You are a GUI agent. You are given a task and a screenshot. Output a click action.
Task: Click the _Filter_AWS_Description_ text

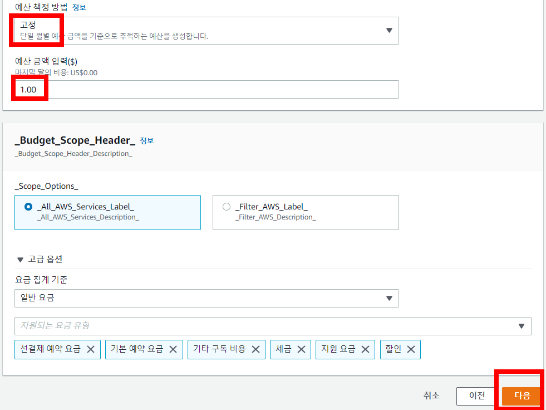pyautogui.click(x=276, y=217)
